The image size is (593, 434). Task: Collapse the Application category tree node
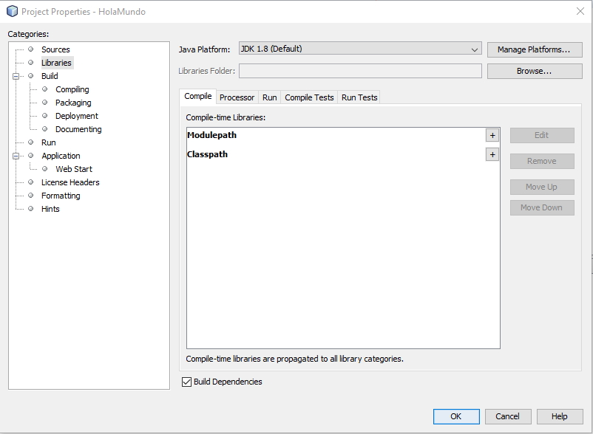16,156
